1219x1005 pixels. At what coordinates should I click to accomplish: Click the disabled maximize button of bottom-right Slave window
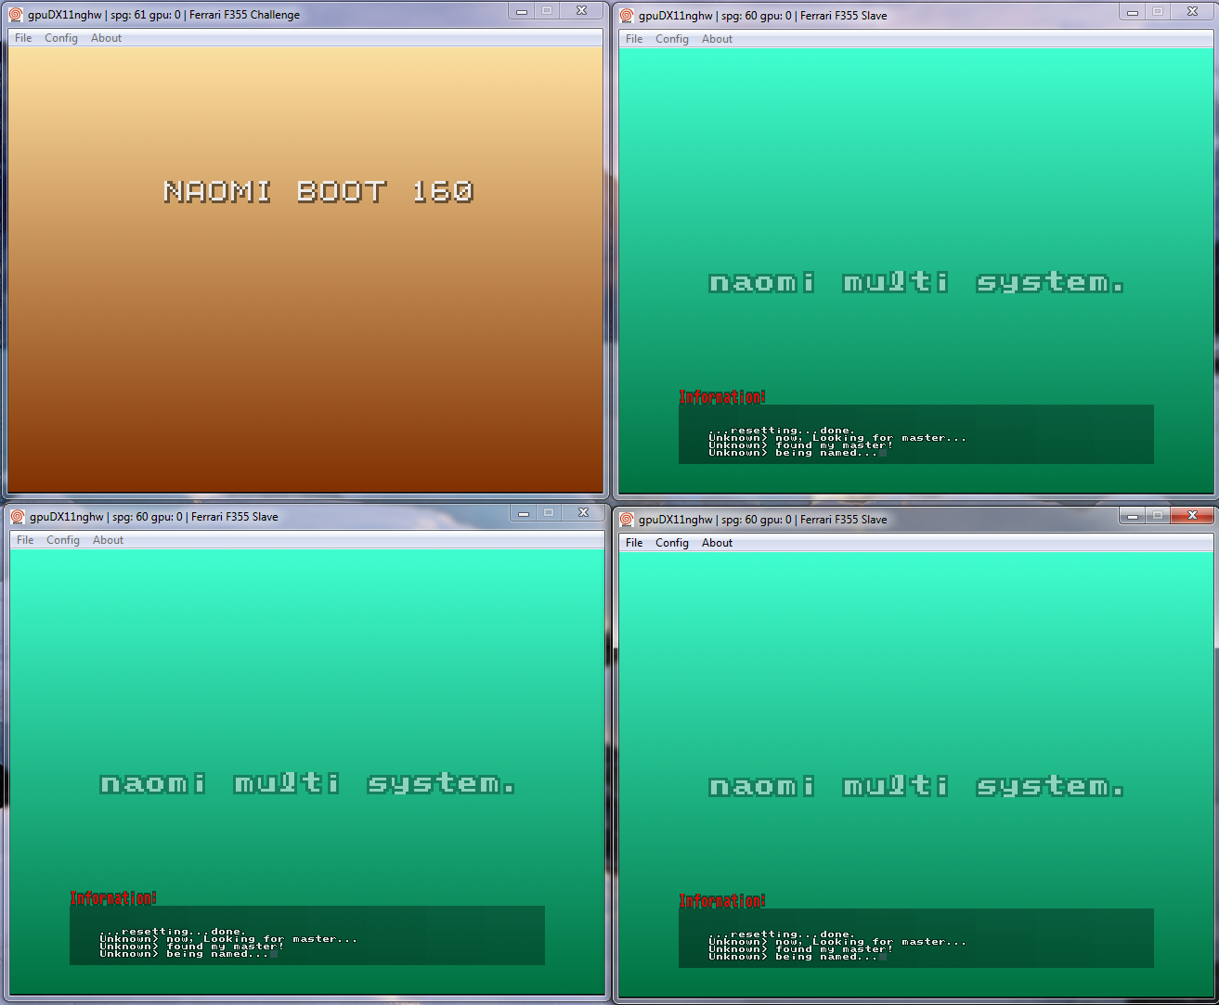pyautogui.click(x=1158, y=516)
